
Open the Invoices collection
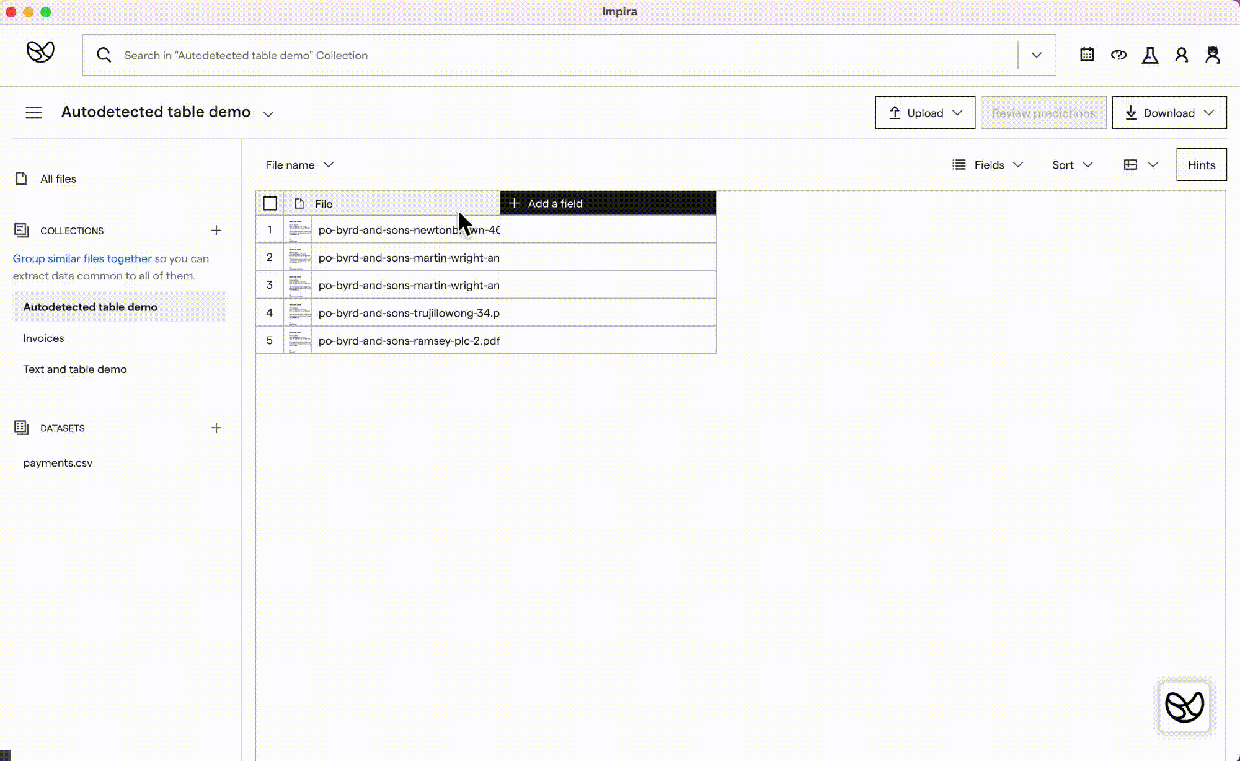click(43, 338)
